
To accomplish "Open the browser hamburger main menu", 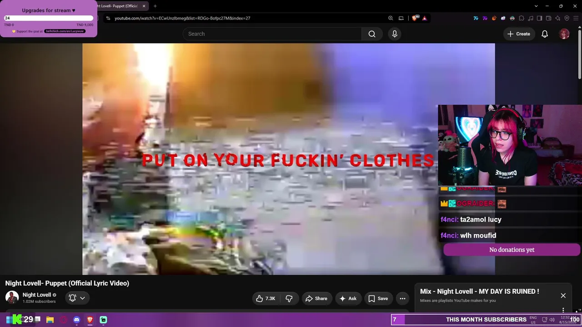I will (x=576, y=18).
